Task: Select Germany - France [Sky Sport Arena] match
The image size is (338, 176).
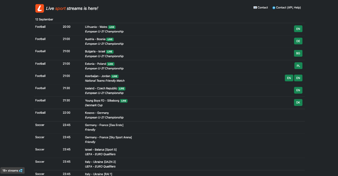Action: tap(108, 137)
